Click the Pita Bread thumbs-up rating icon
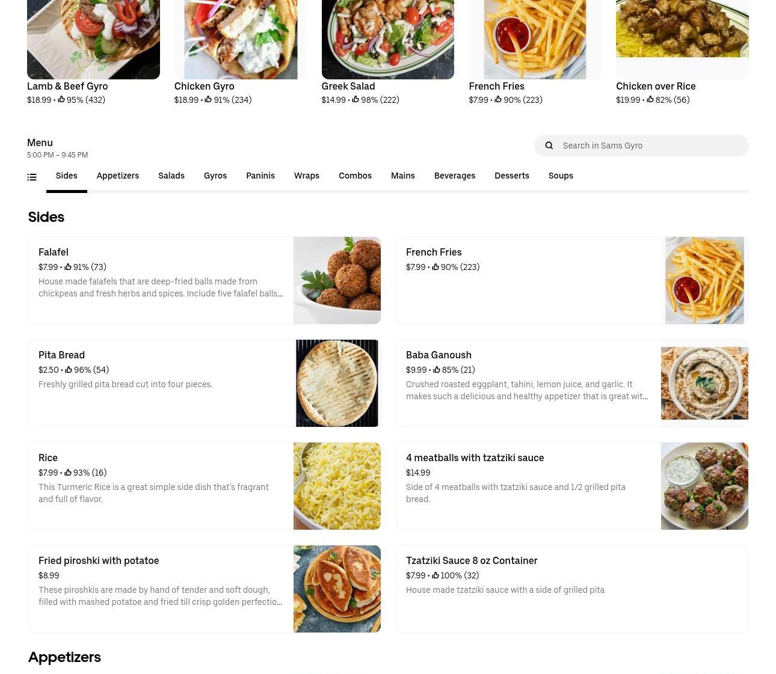Image resolution: width=776 pixels, height=674 pixels. [69, 370]
